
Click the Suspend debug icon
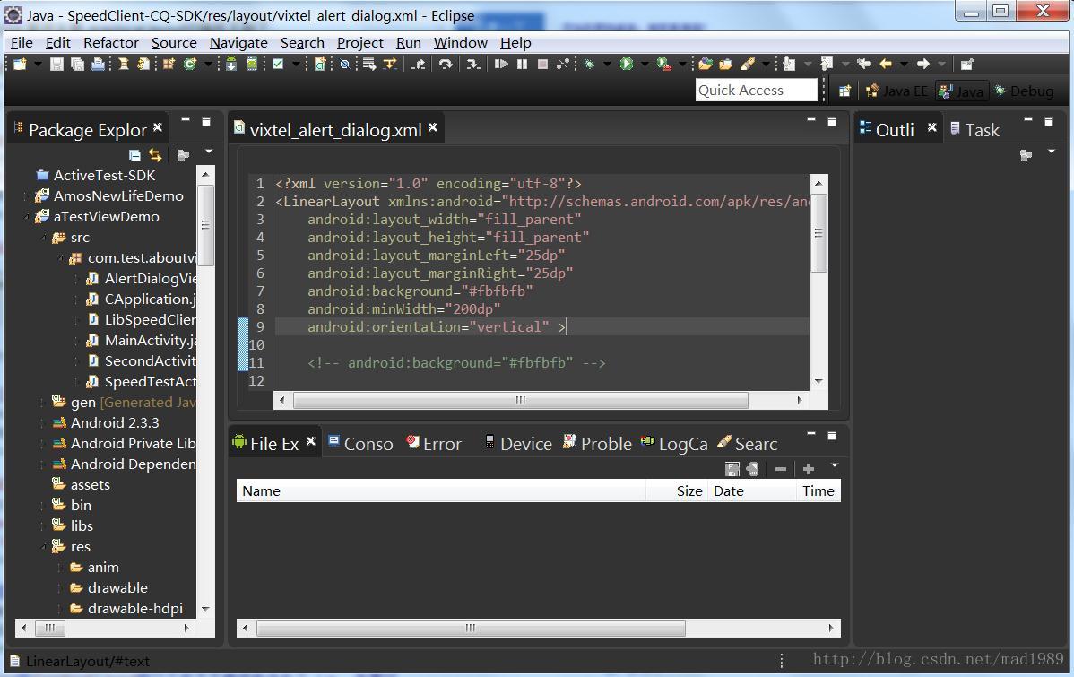click(x=522, y=64)
